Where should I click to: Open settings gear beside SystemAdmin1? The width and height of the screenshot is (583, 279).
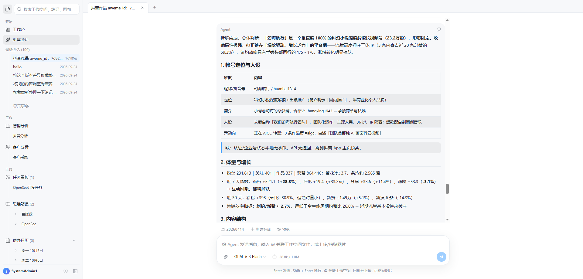(x=66, y=271)
